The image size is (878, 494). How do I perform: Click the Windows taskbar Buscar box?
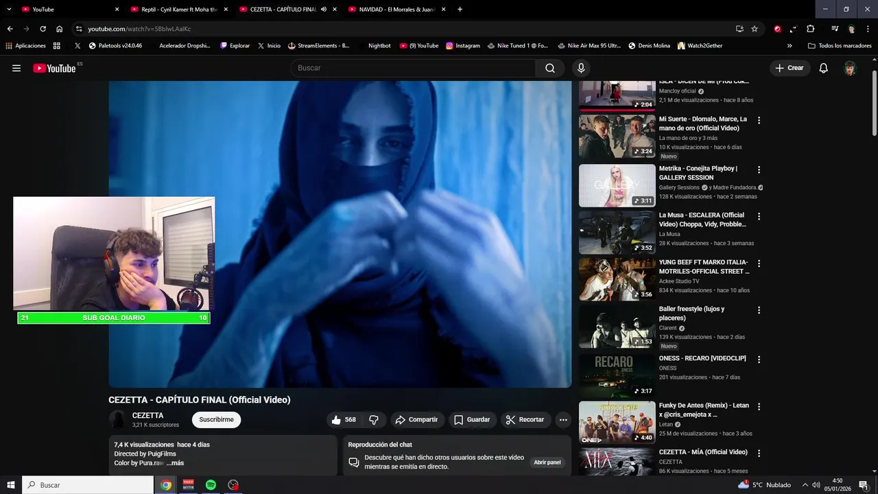[88, 485]
